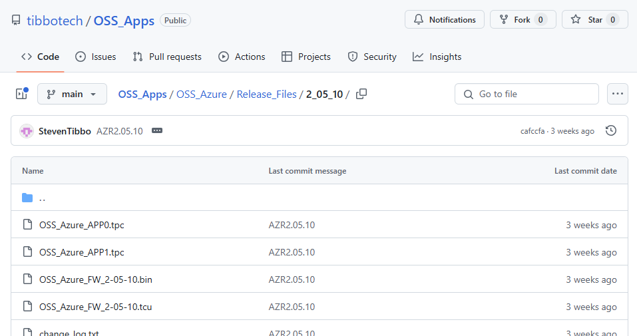Click StevenTibbo avatar image
Screen dimensions: 637x336
coord(27,131)
